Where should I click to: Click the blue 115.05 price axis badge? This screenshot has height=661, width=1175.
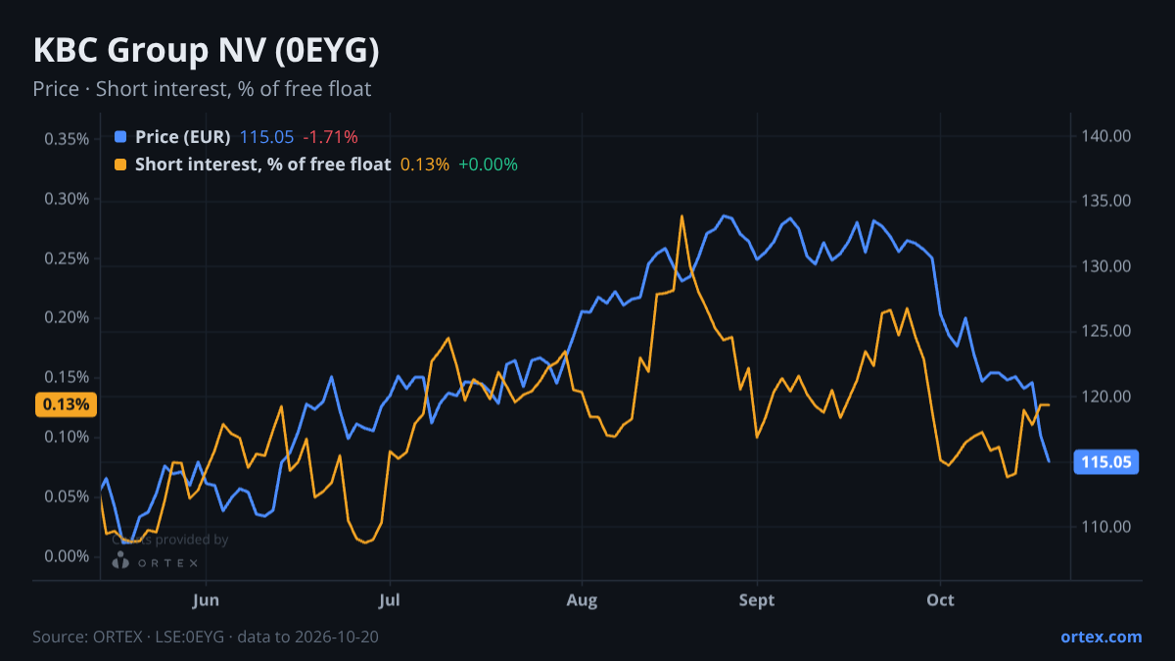point(1106,461)
